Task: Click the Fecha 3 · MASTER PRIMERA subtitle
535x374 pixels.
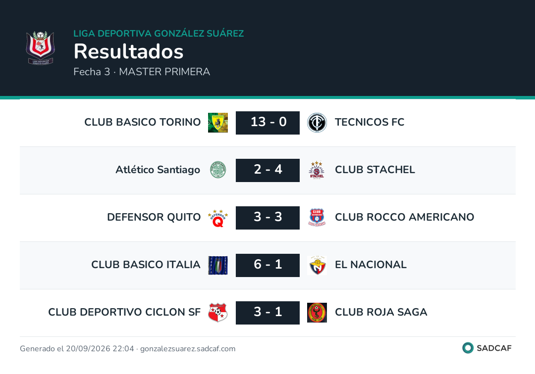Action: coord(142,72)
